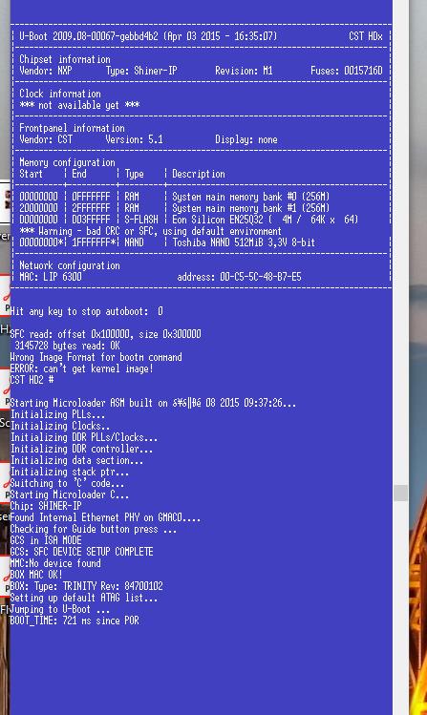Click 'MAC: LIP 6300' text
Viewport: 427px width, 715px height.
(x=51, y=277)
